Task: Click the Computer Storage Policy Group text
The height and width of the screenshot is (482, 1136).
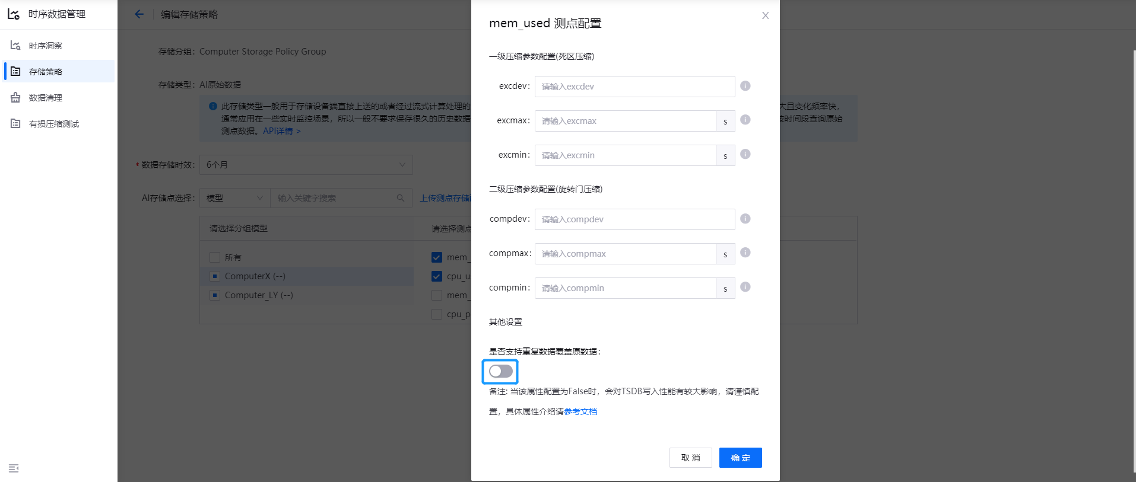Action: (263, 52)
